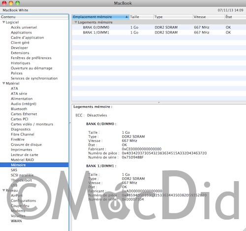Click the Contenu sidebar header
Image resolution: width=246 pixels, height=231 pixels.
[34, 17]
